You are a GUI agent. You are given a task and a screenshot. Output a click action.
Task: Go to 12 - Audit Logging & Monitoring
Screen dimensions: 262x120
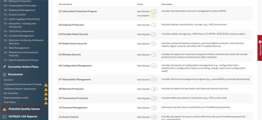coord(22,19)
